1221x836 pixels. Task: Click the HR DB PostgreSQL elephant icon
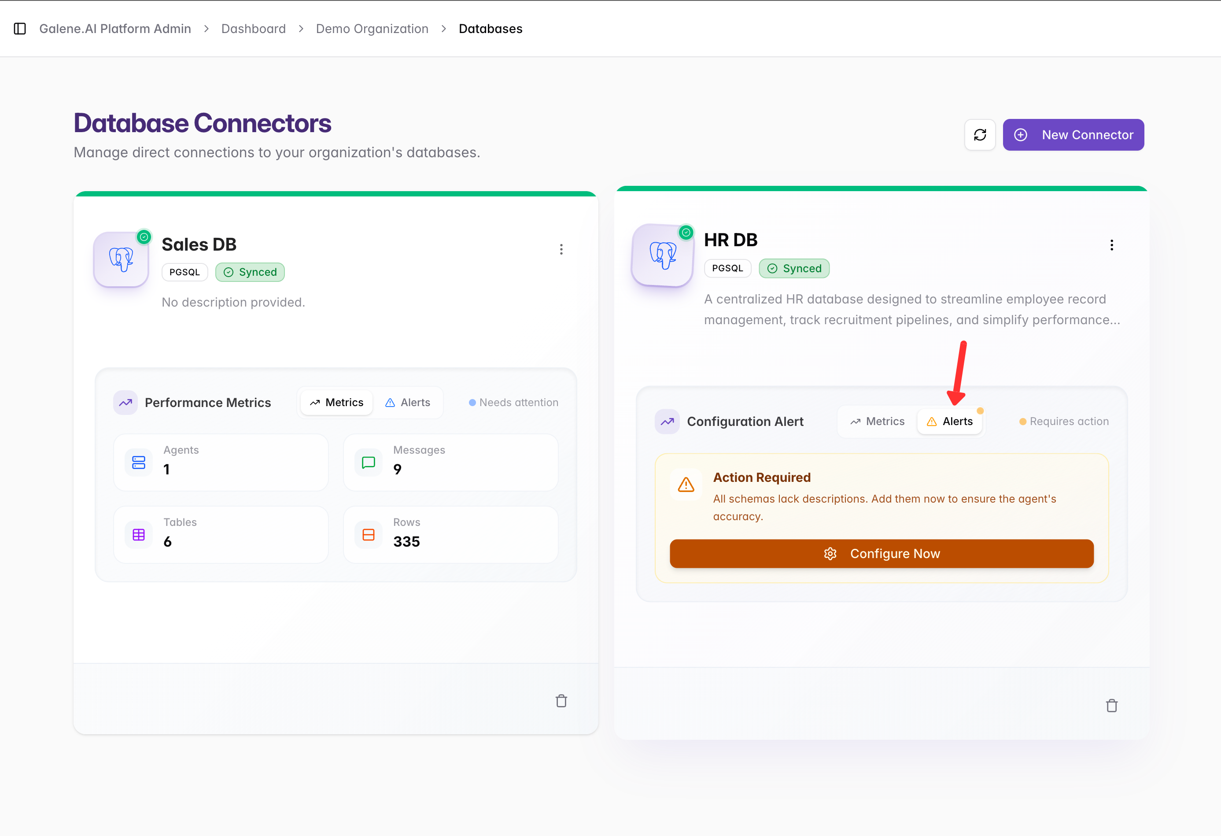[x=663, y=255]
